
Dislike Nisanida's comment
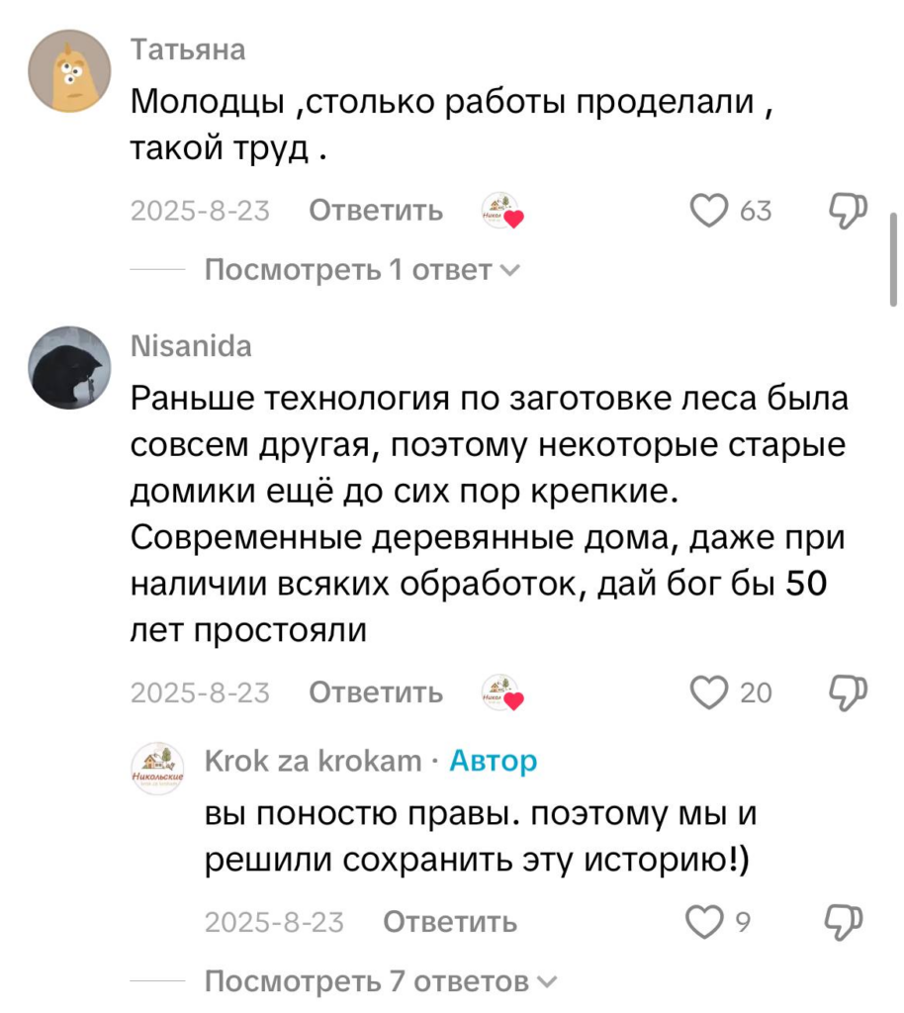[846, 692]
